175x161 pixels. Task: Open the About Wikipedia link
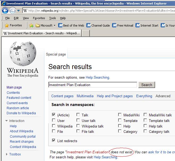(22, 131)
